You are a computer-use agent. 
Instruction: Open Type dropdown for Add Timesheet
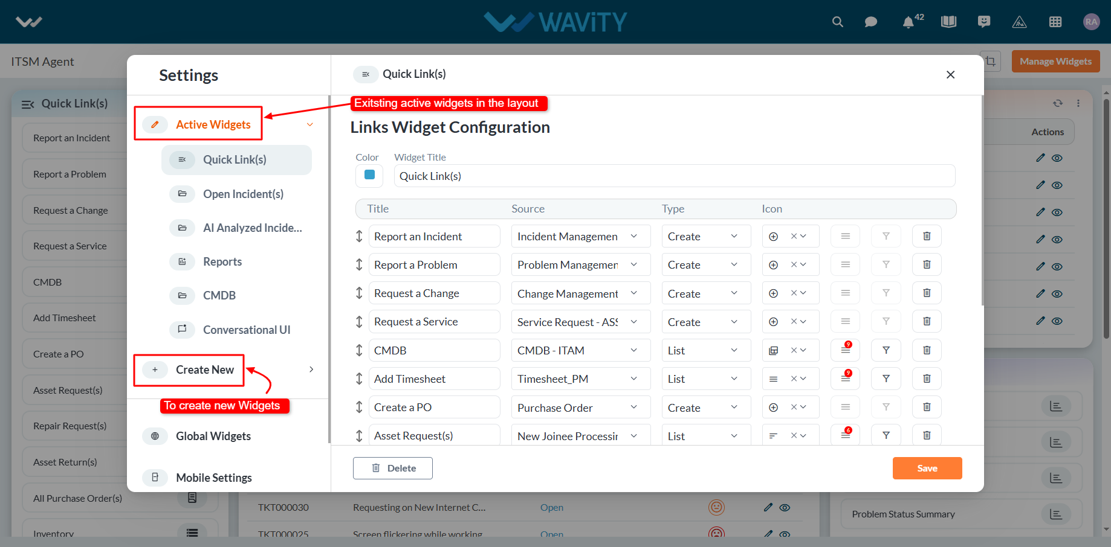click(x=706, y=379)
